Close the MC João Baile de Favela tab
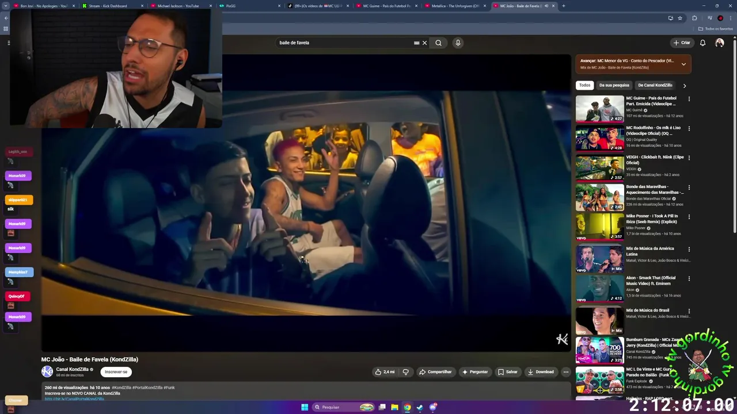 [x=553, y=6]
